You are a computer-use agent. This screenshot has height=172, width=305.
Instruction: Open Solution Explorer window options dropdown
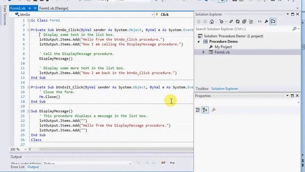287,14
